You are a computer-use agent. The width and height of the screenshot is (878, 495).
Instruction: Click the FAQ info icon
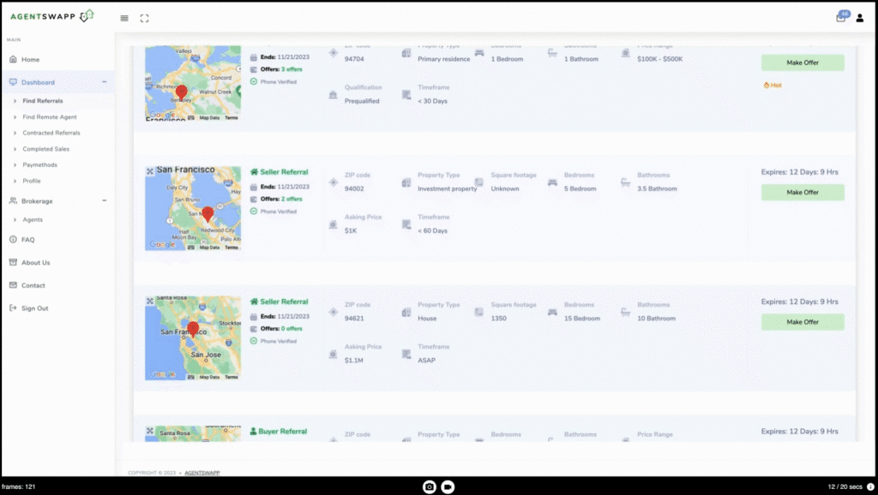[x=13, y=240]
